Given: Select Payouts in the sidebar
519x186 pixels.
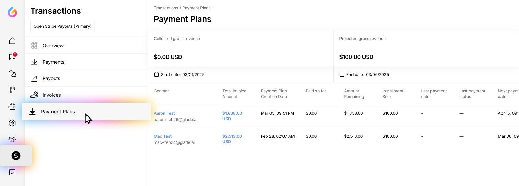Looking at the screenshot, I should click(x=51, y=78).
